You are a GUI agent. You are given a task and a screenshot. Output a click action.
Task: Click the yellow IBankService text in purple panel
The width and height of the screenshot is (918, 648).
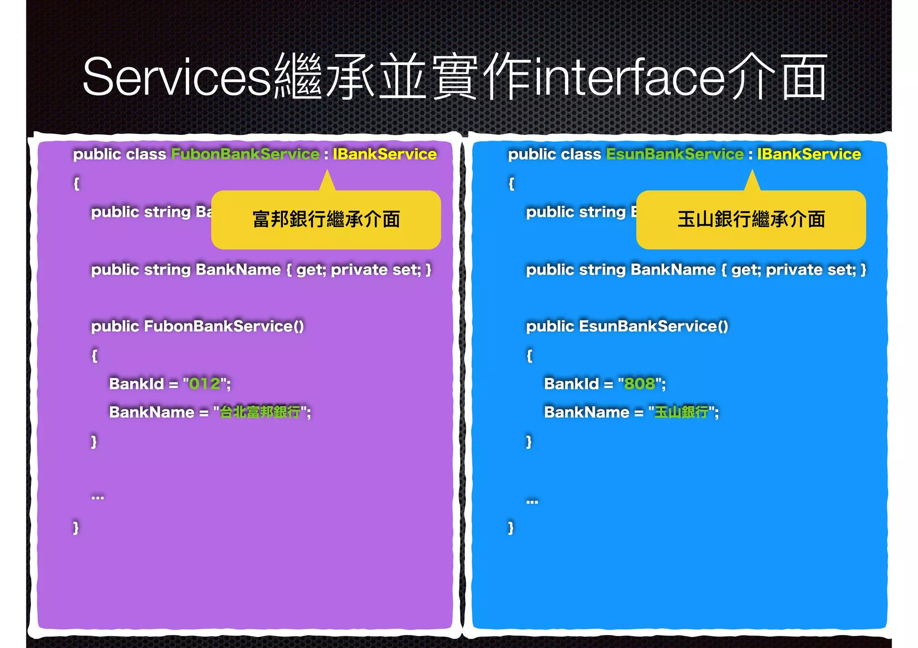(385, 154)
